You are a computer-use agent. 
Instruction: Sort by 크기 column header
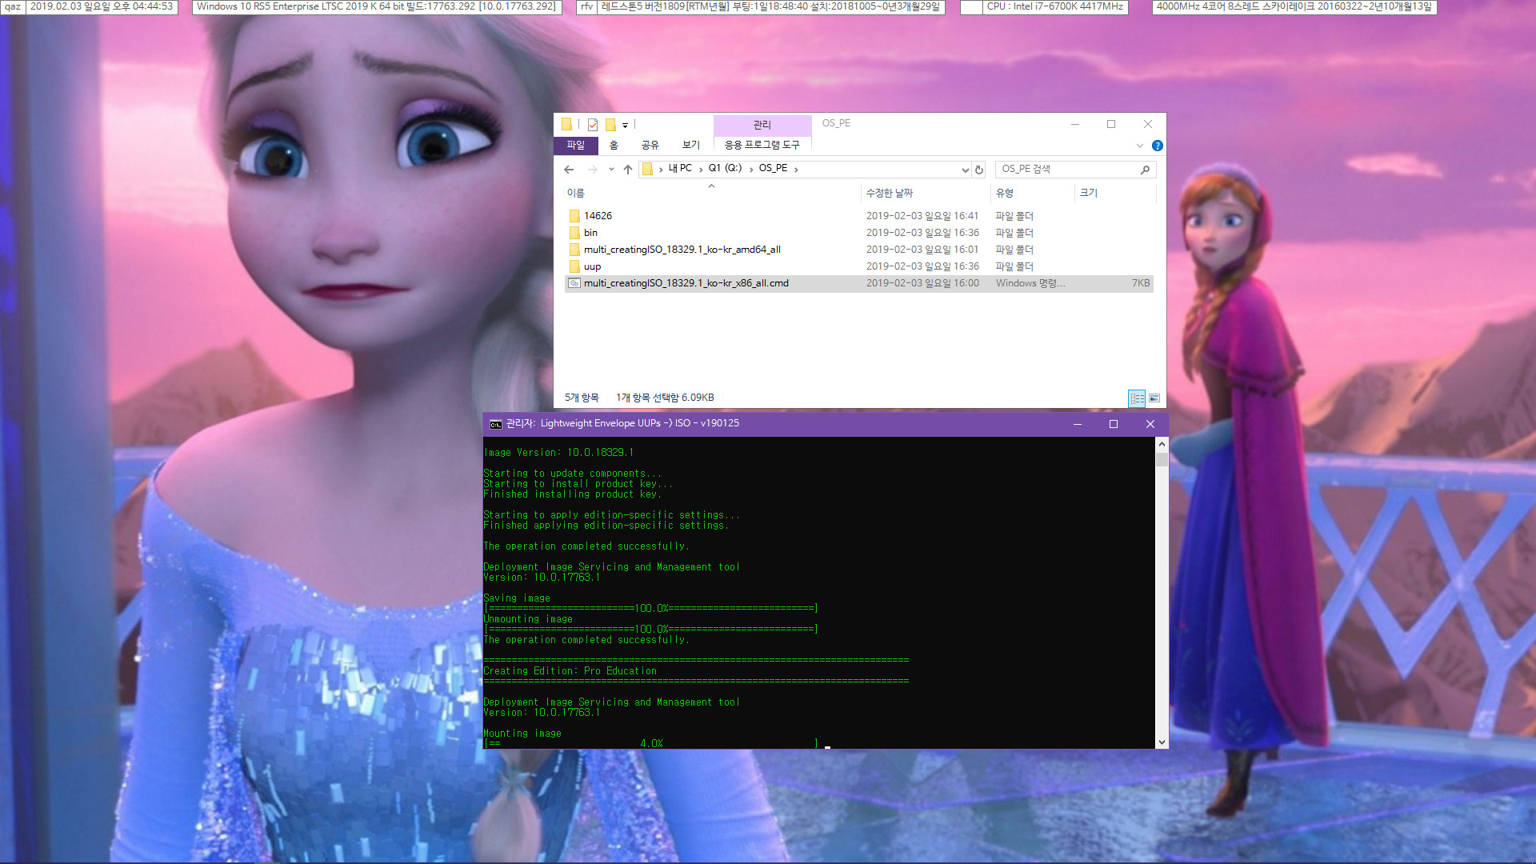point(1089,193)
